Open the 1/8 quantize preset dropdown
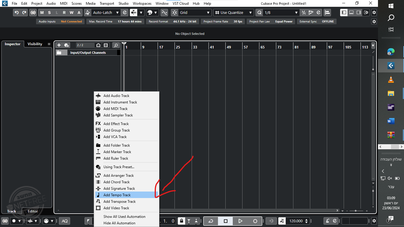The image size is (404, 227). tap(281, 13)
